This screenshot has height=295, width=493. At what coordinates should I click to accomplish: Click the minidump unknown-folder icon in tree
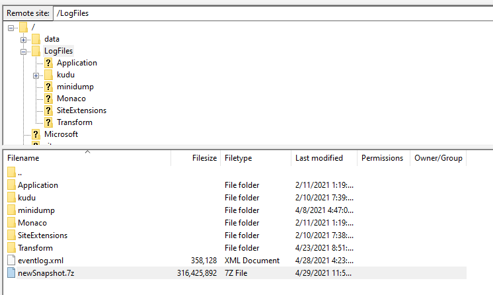pos(48,87)
